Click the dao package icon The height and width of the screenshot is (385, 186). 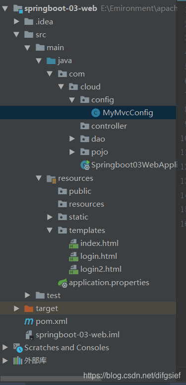tap(84, 139)
